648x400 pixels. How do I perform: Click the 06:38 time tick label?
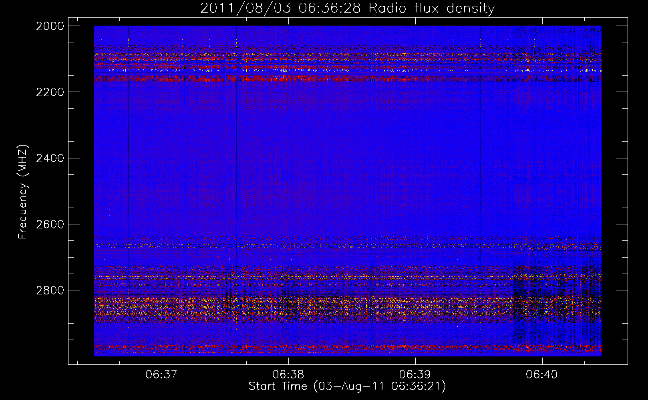pyautogui.click(x=288, y=374)
